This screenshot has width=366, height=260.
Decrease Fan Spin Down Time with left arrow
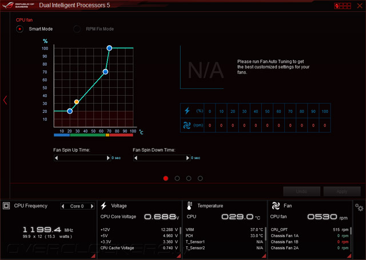[136, 158]
